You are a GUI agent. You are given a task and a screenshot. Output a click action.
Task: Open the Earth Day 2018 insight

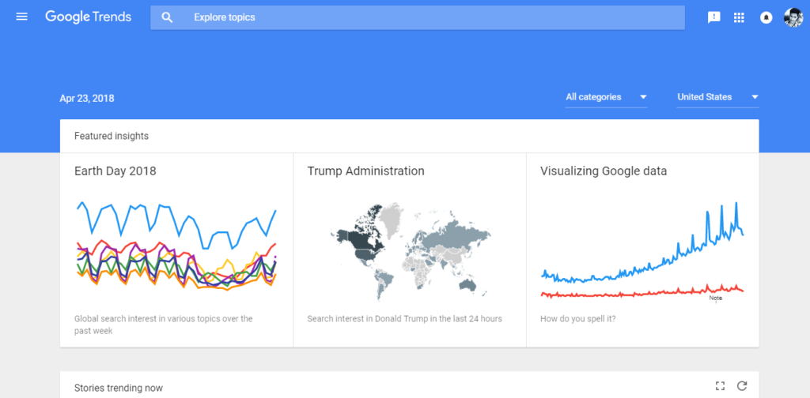click(115, 171)
